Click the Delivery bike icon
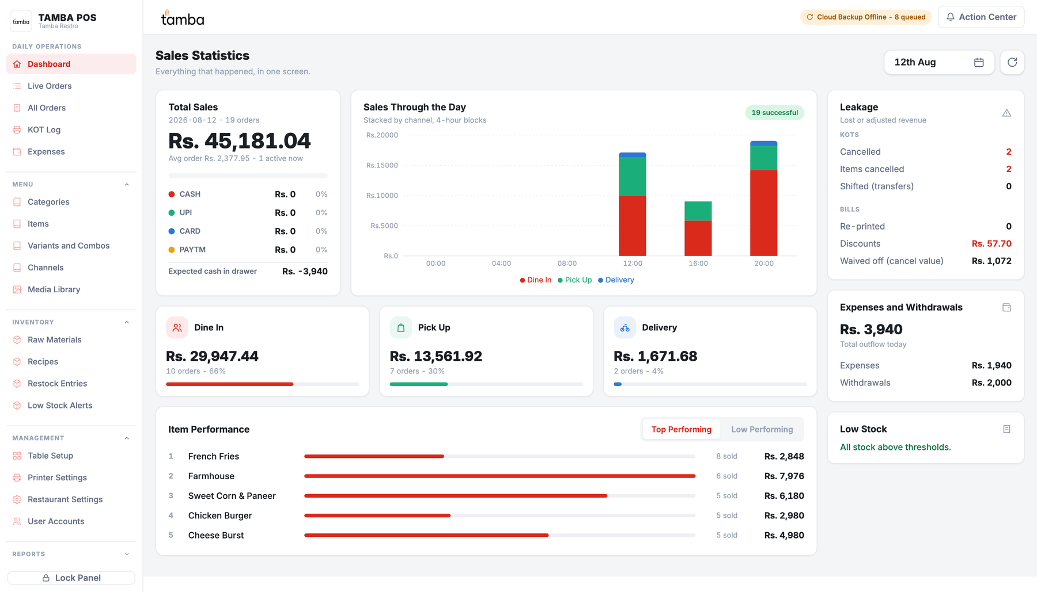Viewport: 1037px width, 592px height. tap(625, 328)
